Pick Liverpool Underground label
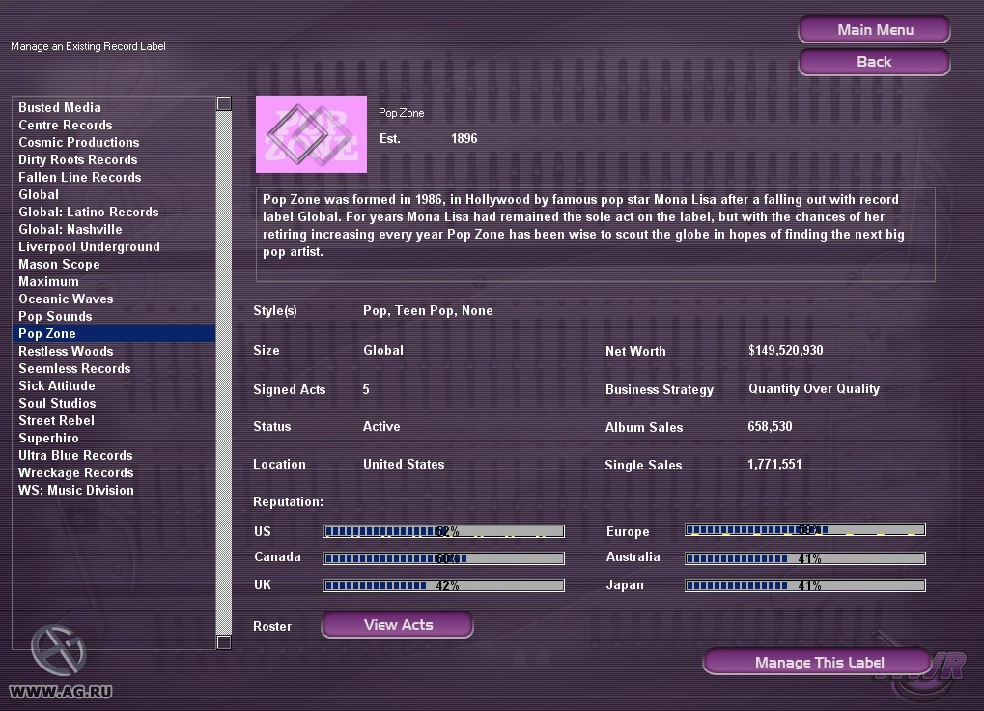Viewport: 984px width, 711px height. pyautogui.click(x=89, y=247)
